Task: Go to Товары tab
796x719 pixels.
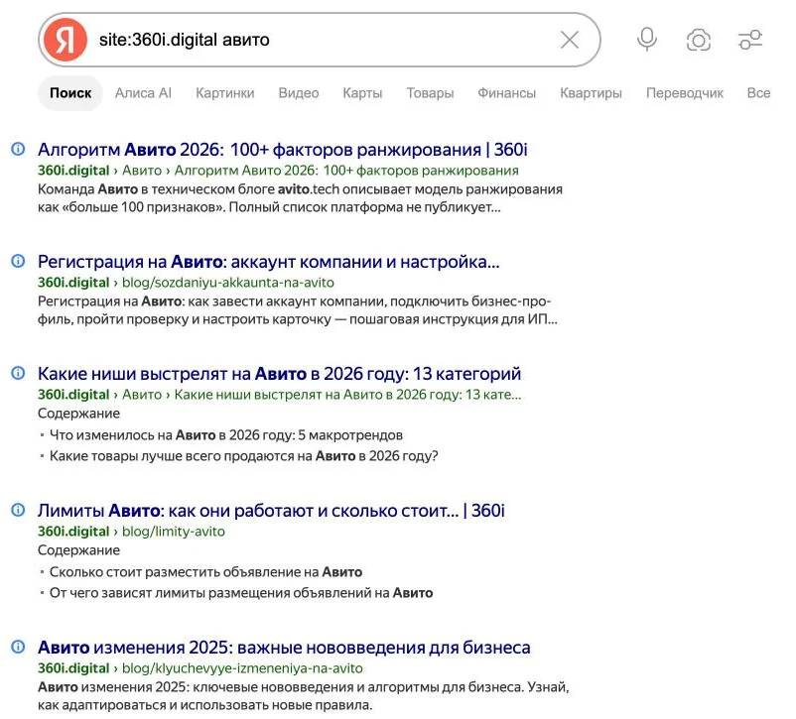Action: [430, 93]
